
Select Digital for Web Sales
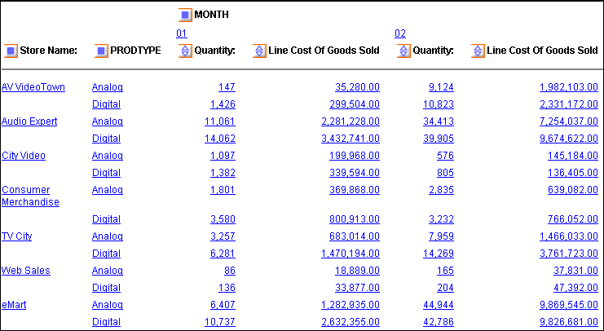(106, 288)
